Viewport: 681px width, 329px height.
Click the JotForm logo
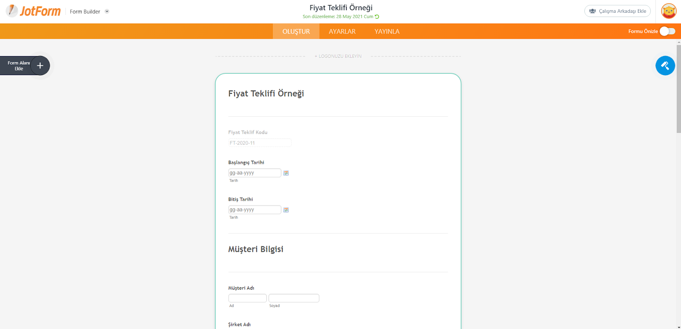[34, 11]
